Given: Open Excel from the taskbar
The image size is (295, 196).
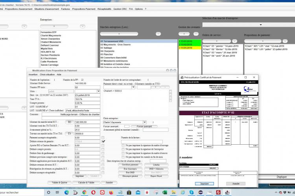Looking at the screenshot, I should click(165, 192).
